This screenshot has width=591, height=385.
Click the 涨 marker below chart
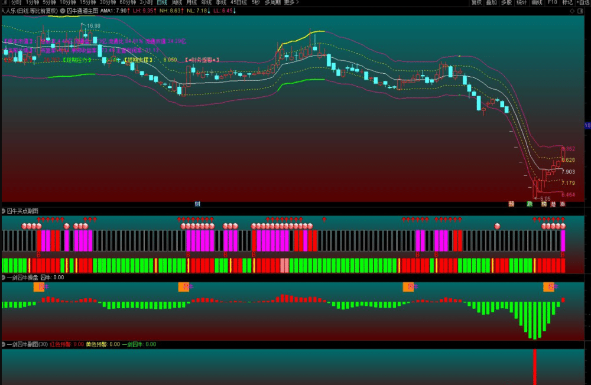pos(563,204)
